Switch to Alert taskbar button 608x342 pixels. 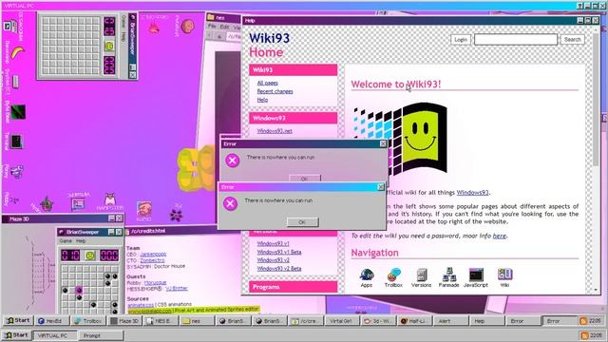(x=449, y=321)
